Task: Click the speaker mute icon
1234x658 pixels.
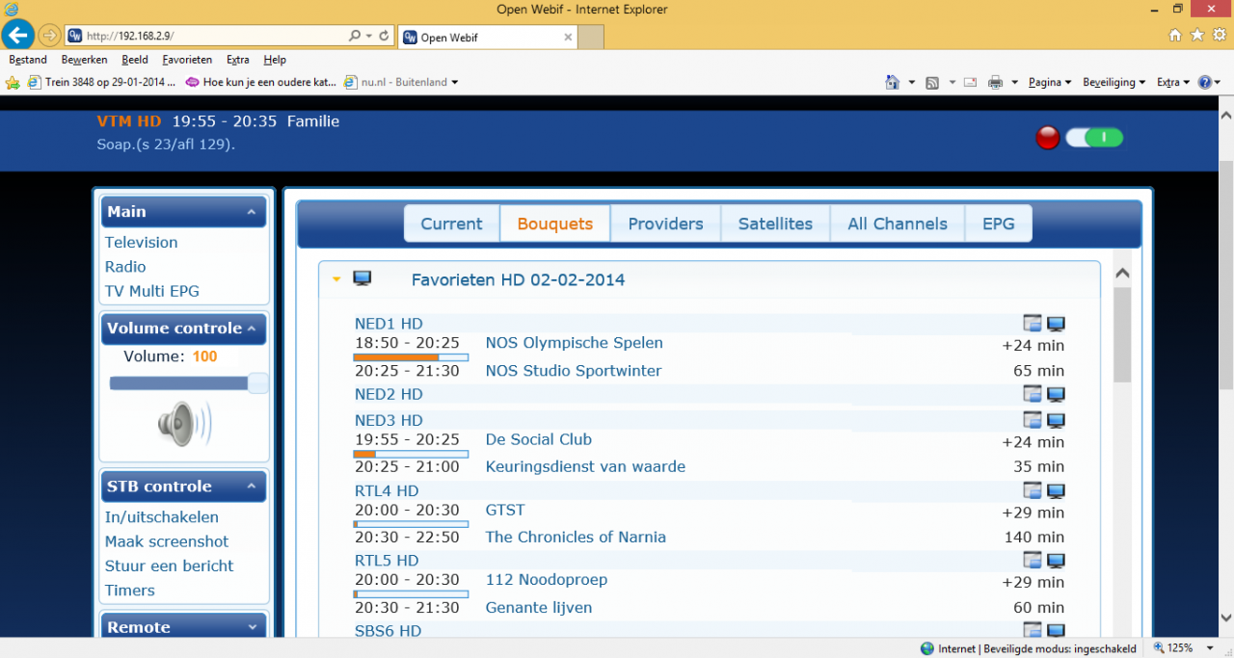Action: click(184, 424)
